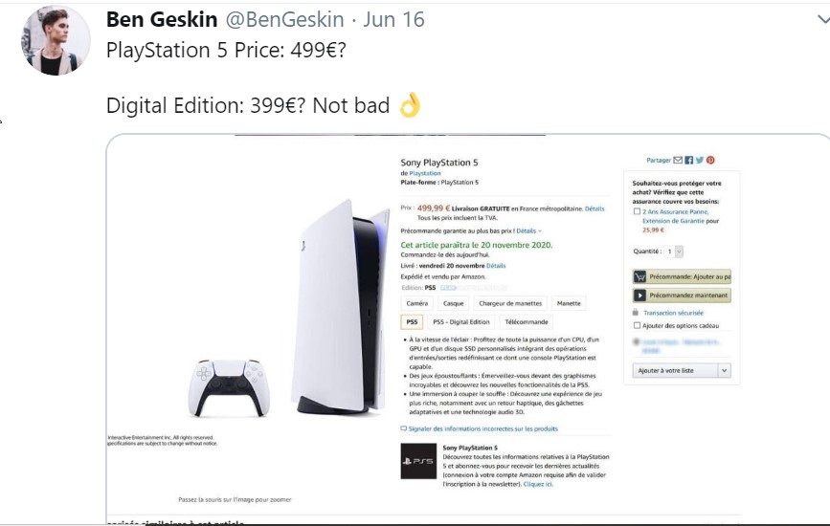
Task: Click Ben Geskin's profile avatar
Action: [56, 41]
